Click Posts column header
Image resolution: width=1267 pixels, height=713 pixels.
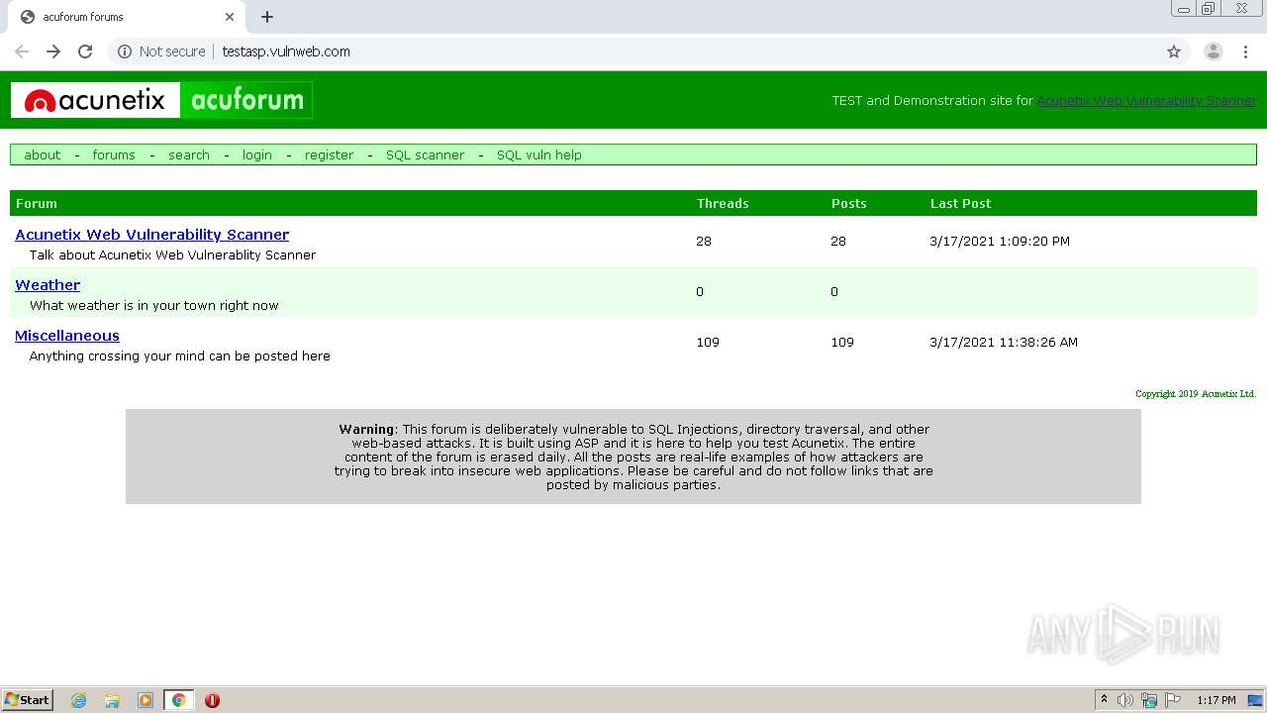point(848,203)
